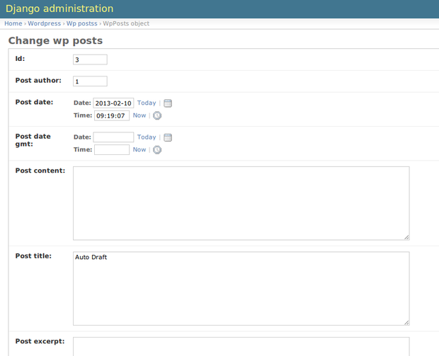Click the empty Post date gmt Date field
Screen dimensions: 439x356
[113, 137]
